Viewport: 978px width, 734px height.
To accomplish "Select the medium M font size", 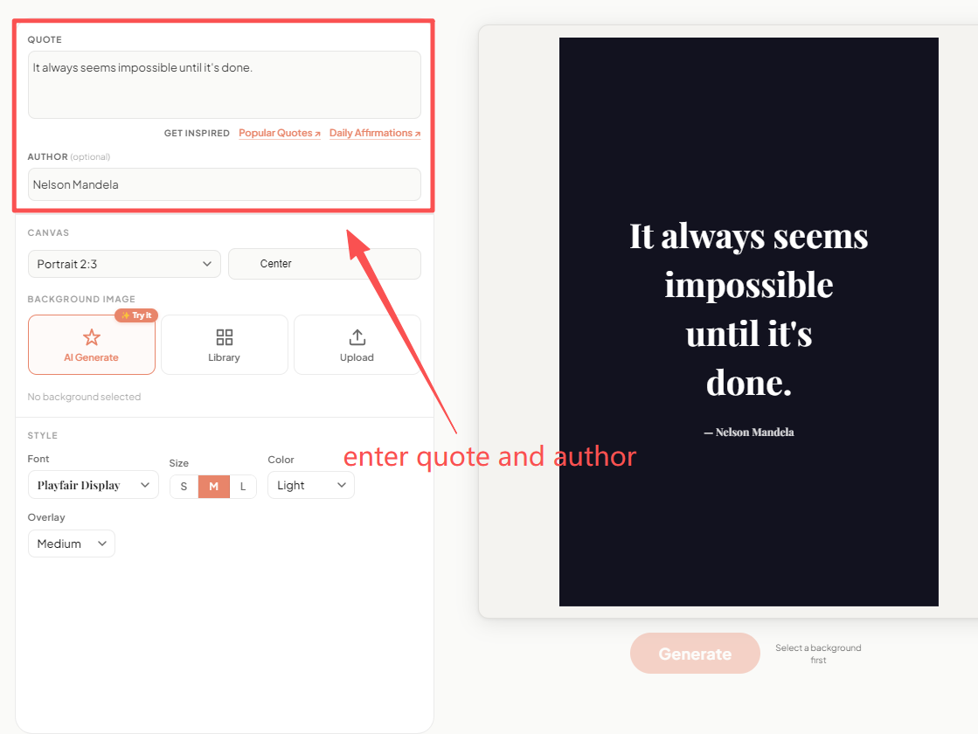I will [x=213, y=486].
